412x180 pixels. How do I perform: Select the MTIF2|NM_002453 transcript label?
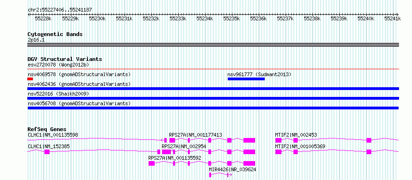click(296, 135)
